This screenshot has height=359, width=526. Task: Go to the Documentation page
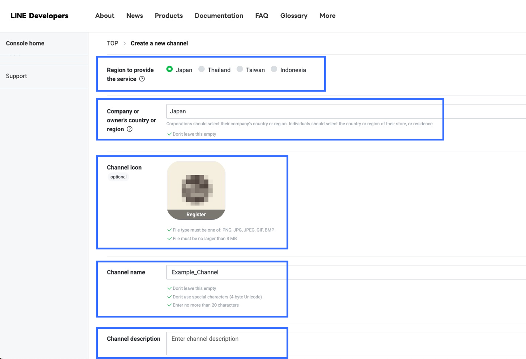tap(219, 16)
